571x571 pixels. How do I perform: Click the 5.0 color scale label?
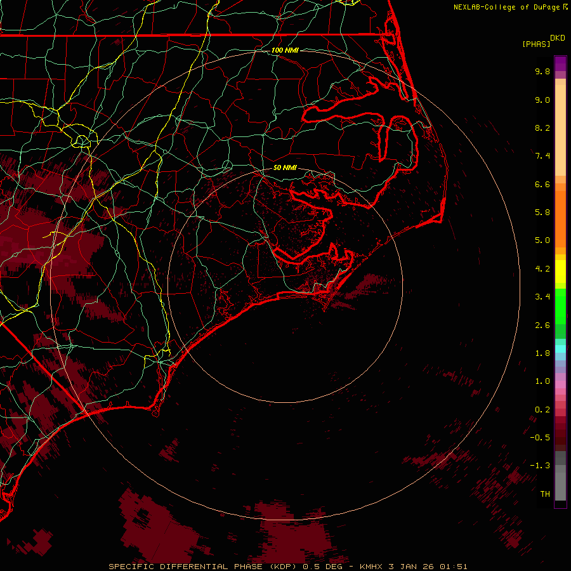(x=542, y=240)
